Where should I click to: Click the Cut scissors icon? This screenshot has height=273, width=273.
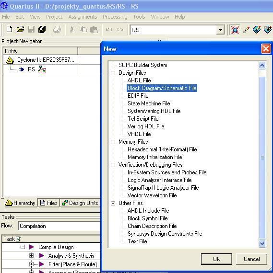click(x=72, y=29)
